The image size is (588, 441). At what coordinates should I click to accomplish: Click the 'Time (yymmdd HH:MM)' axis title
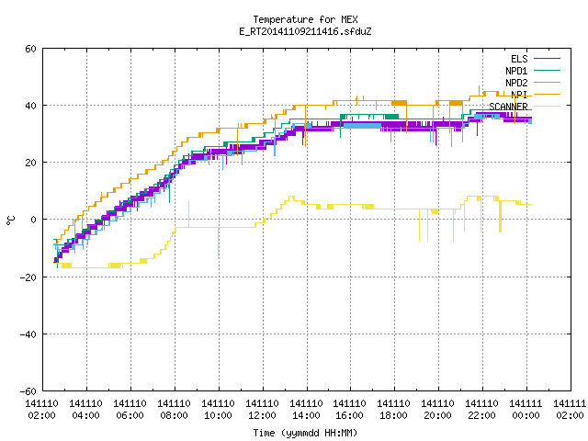tap(305, 433)
